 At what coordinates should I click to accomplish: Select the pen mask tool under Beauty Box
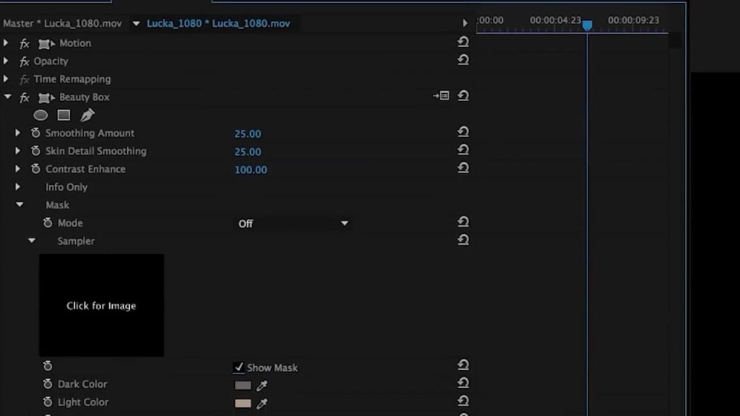87,115
